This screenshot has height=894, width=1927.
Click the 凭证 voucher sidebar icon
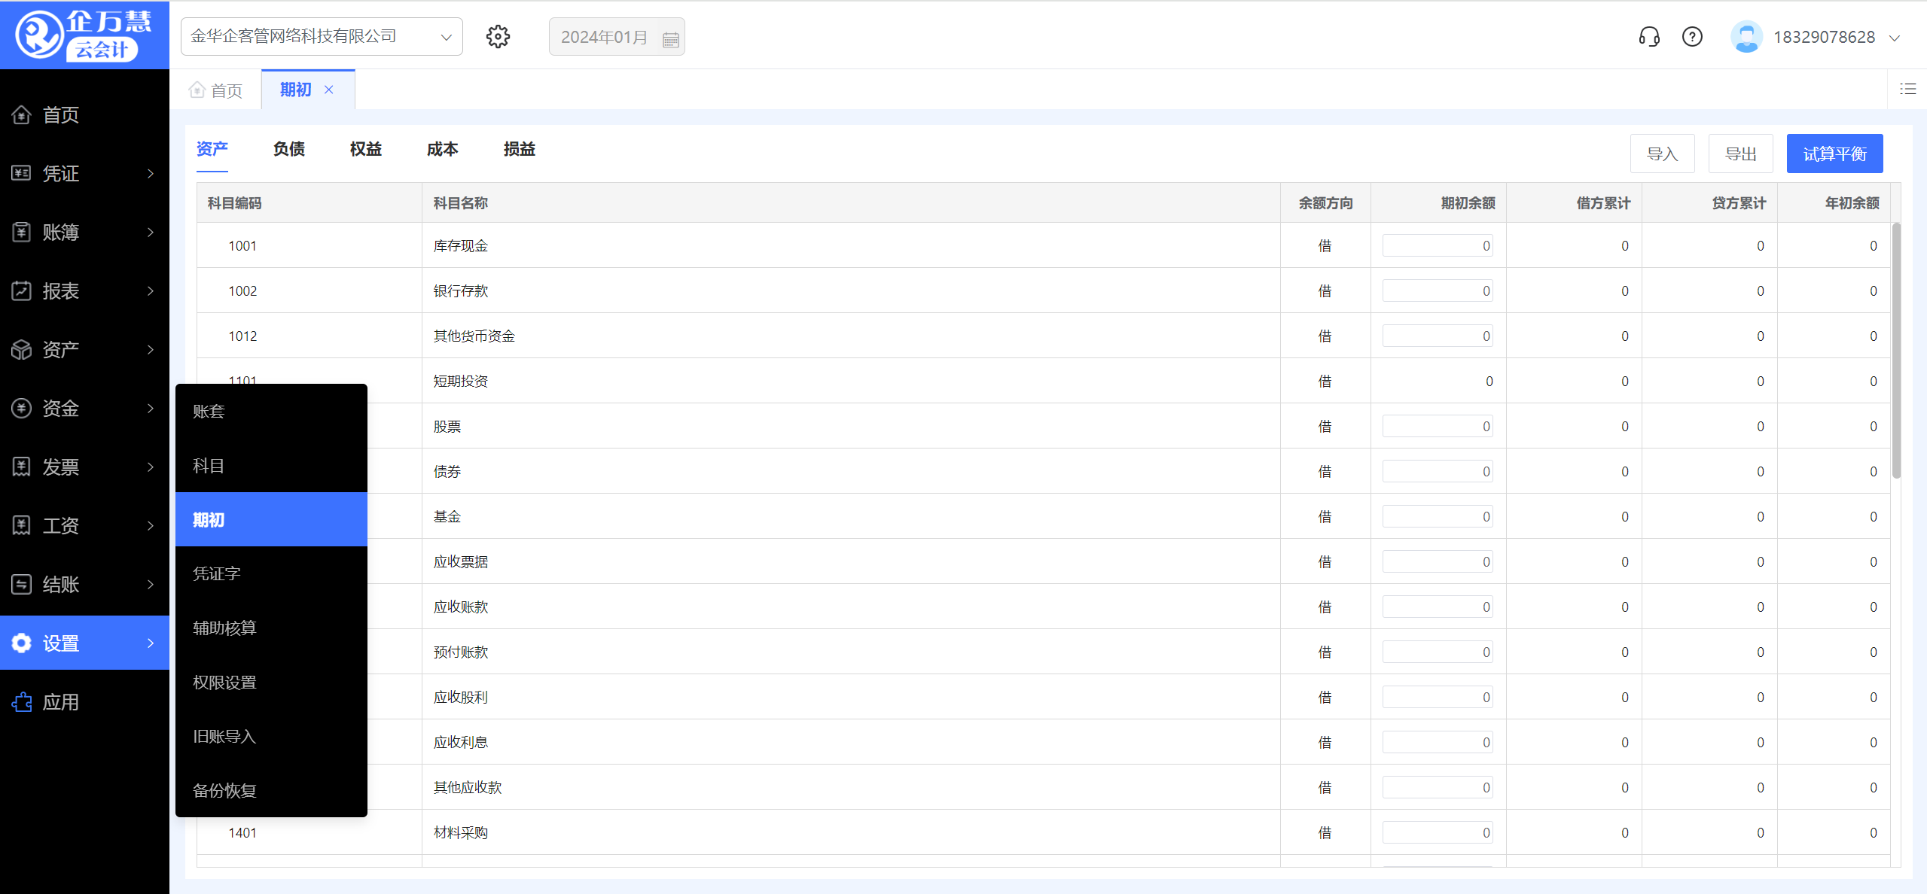pyautogui.click(x=22, y=173)
